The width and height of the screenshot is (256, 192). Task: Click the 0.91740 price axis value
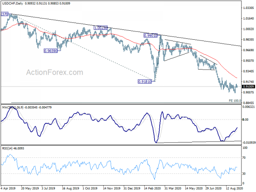248,82
